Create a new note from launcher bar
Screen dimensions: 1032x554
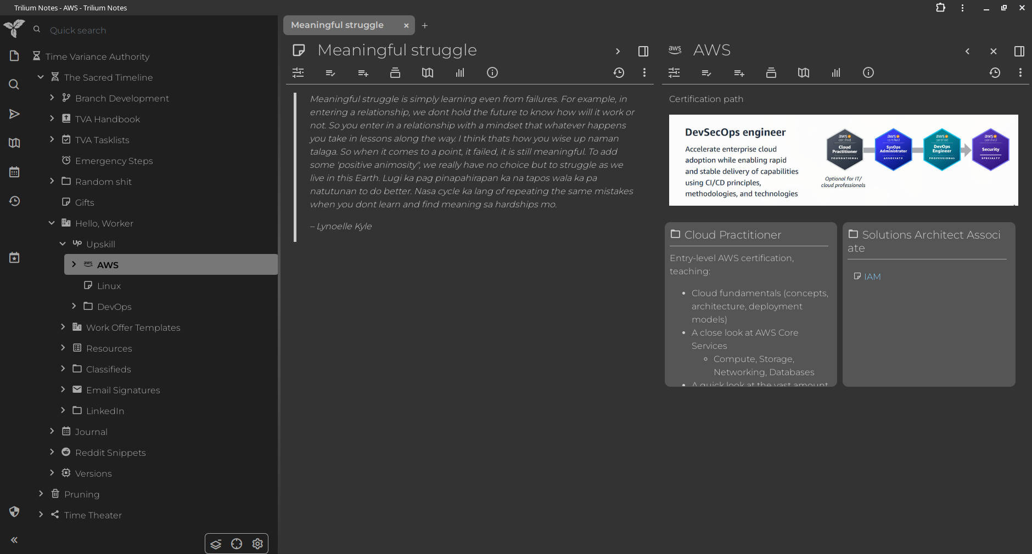tap(14, 56)
